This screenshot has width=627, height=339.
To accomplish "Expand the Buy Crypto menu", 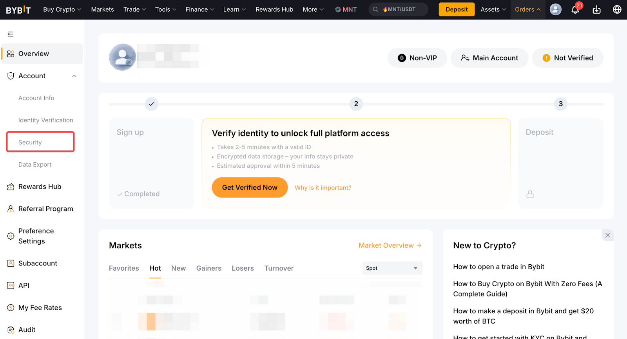I will click(x=62, y=10).
